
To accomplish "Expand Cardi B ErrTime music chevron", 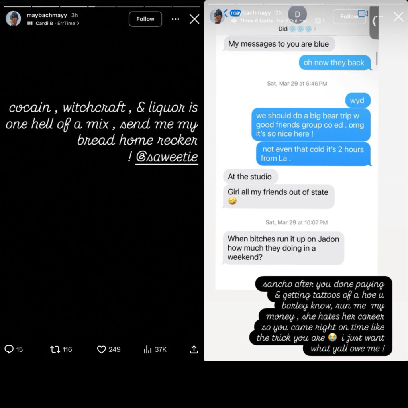I will tap(78, 23).
